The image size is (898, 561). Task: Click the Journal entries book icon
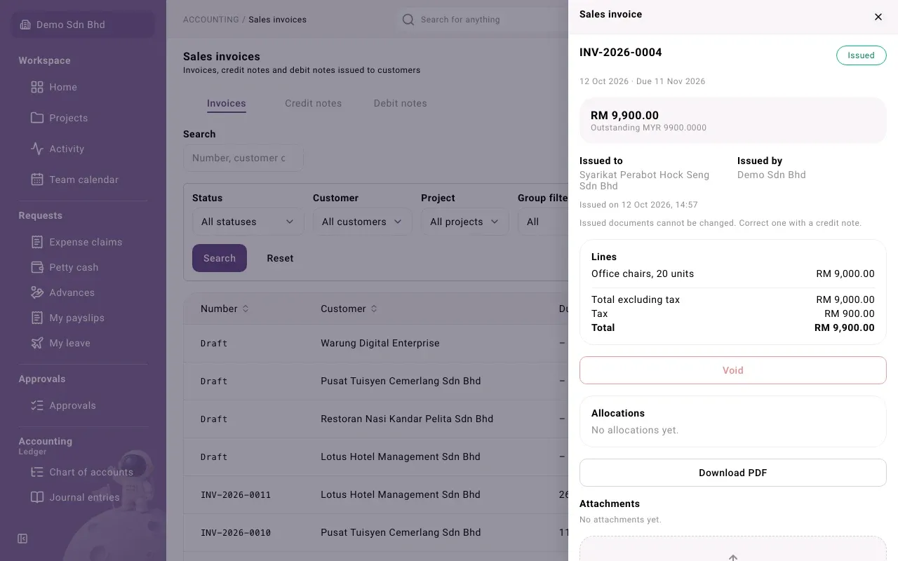[37, 497]
